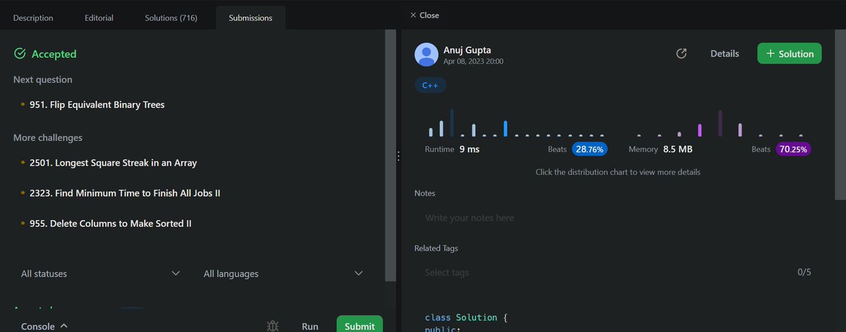Click the 70.25% memory beats badge
Image resolution: width=846 pixels, height=332 pixels.
[x=793, y=149]
